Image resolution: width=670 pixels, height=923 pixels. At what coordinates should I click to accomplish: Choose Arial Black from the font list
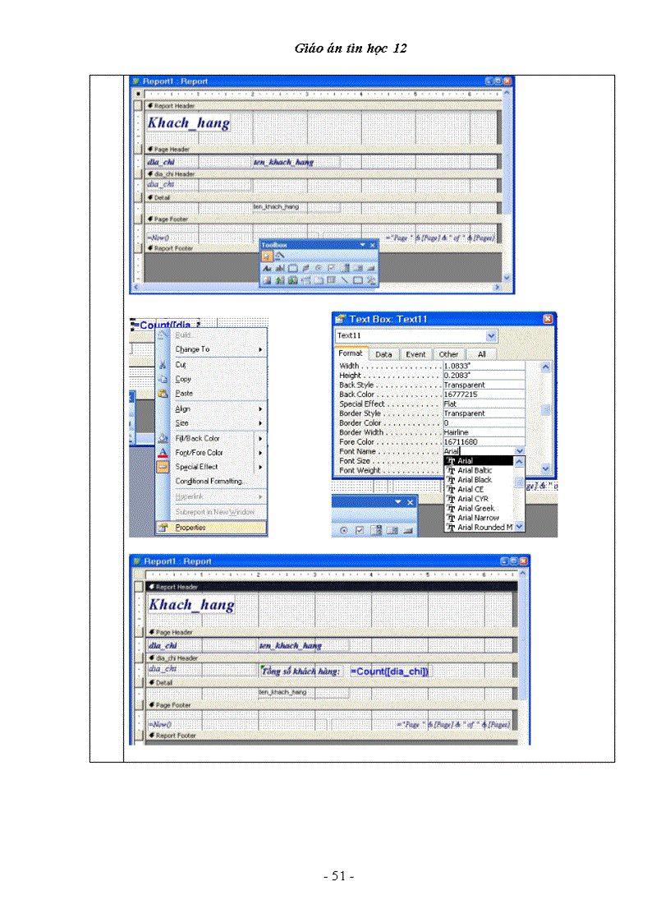coord(475,480)
